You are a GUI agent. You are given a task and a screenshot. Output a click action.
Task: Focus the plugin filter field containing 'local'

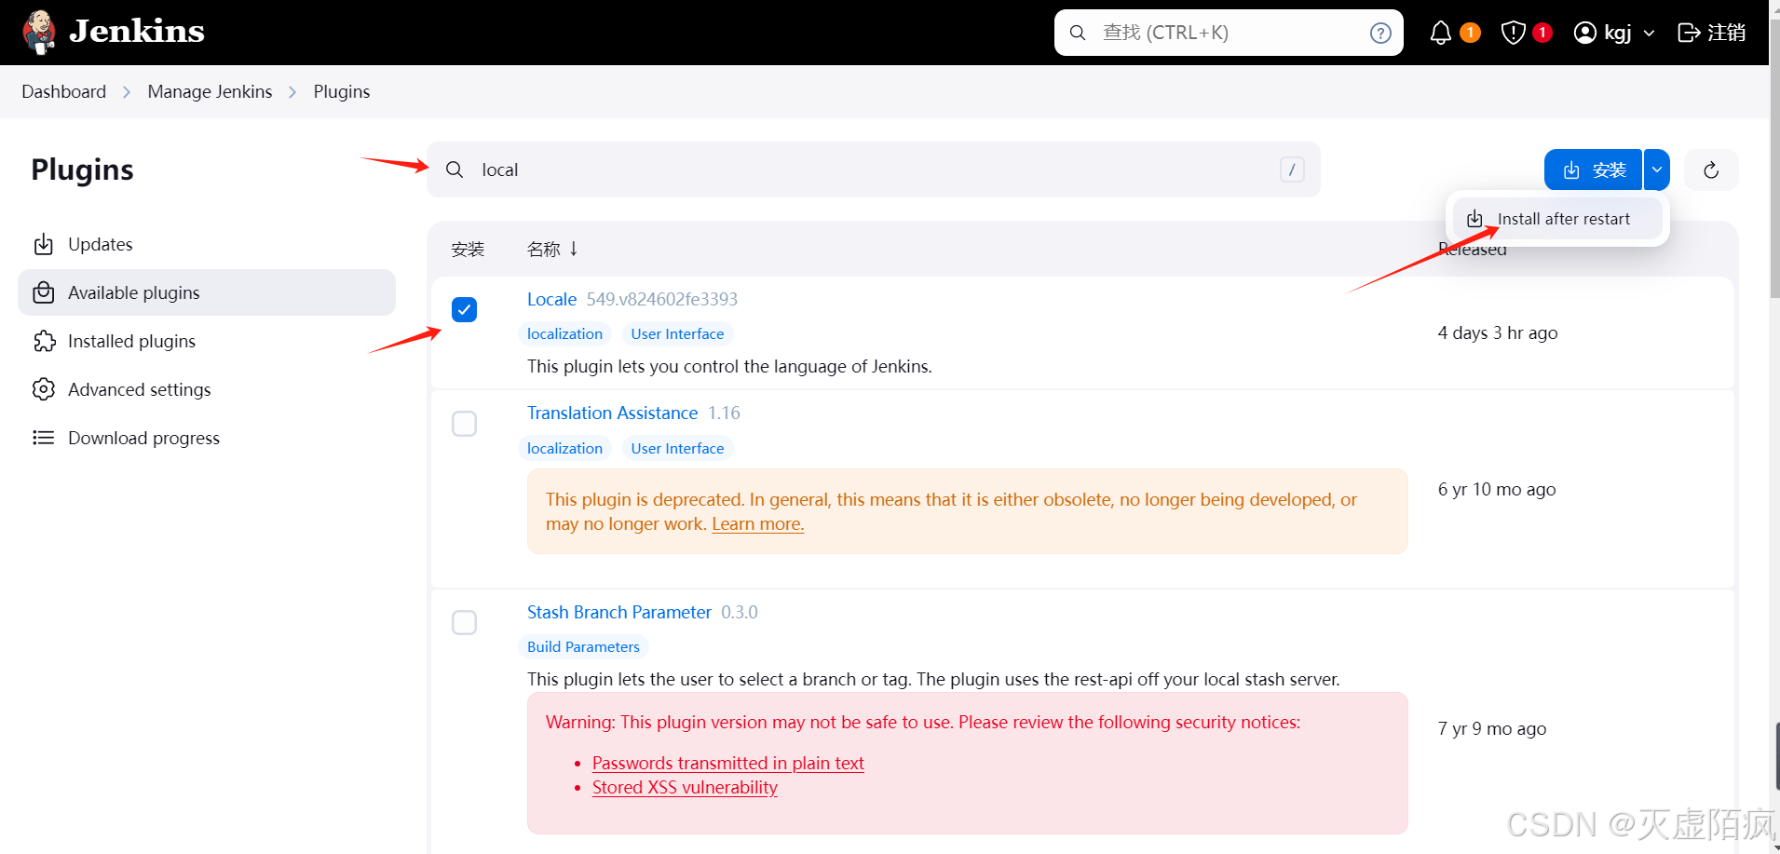[874, 169]
